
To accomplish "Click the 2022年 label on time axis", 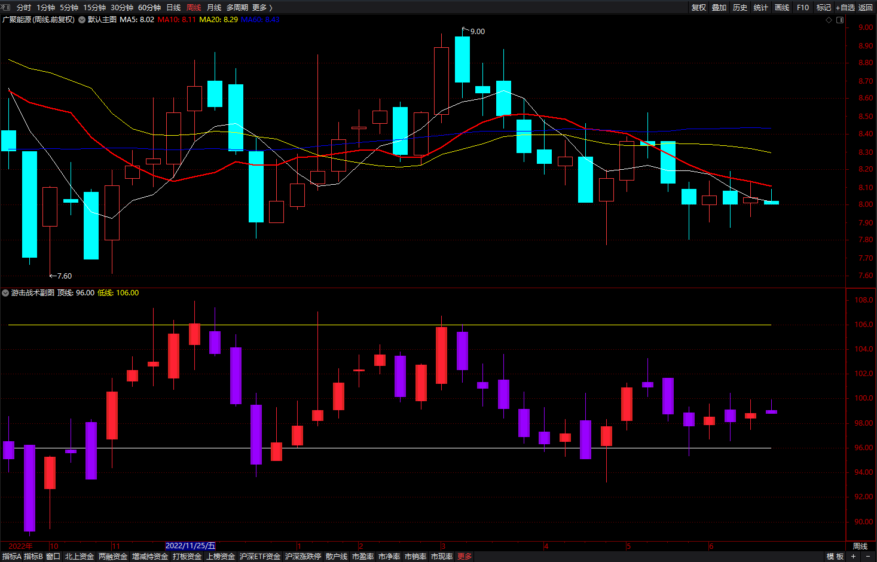I will 21,546.
